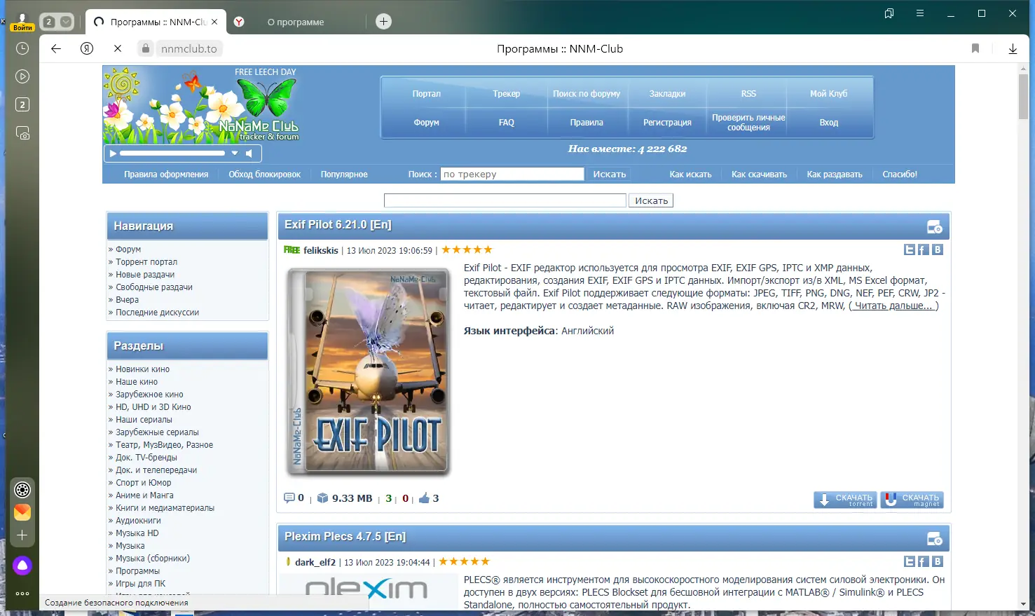Download Exif Pilot via magnet link
This screenshot has width=1035, height=616.
[x=912, y=500]
